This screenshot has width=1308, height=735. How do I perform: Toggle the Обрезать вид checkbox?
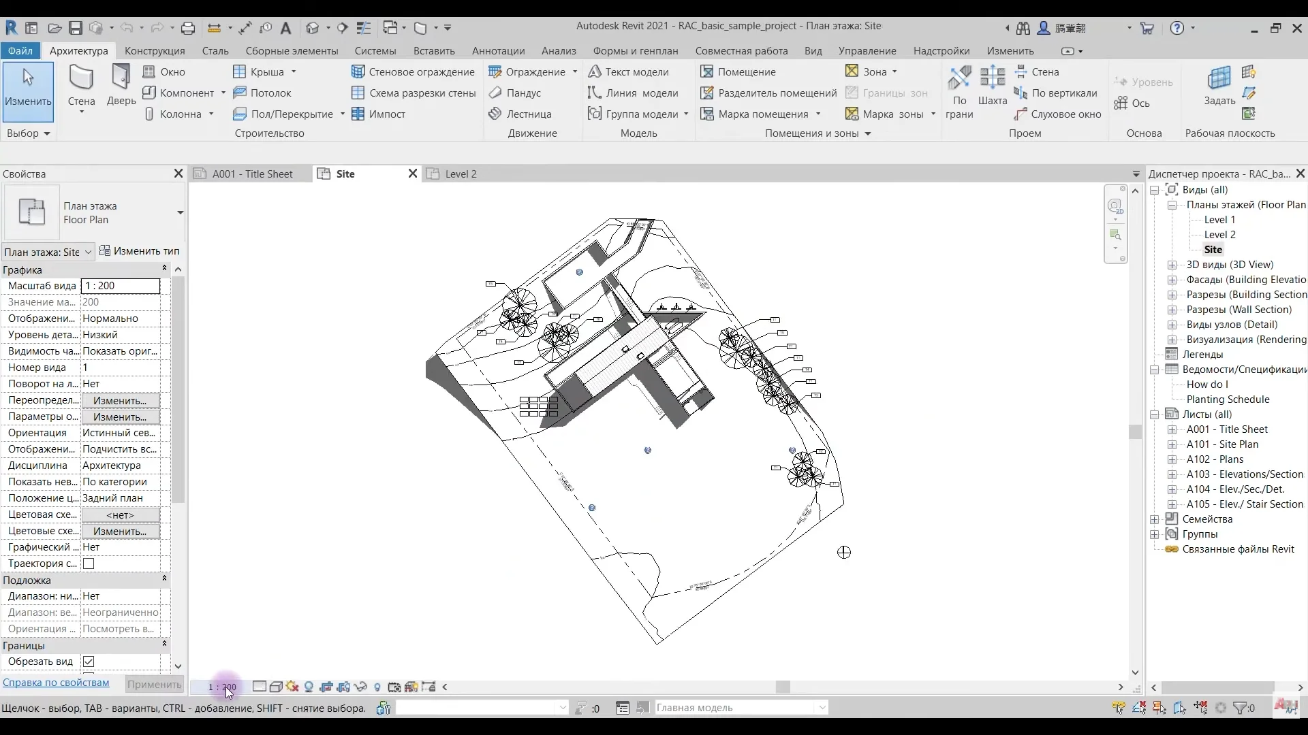(89, 661)
